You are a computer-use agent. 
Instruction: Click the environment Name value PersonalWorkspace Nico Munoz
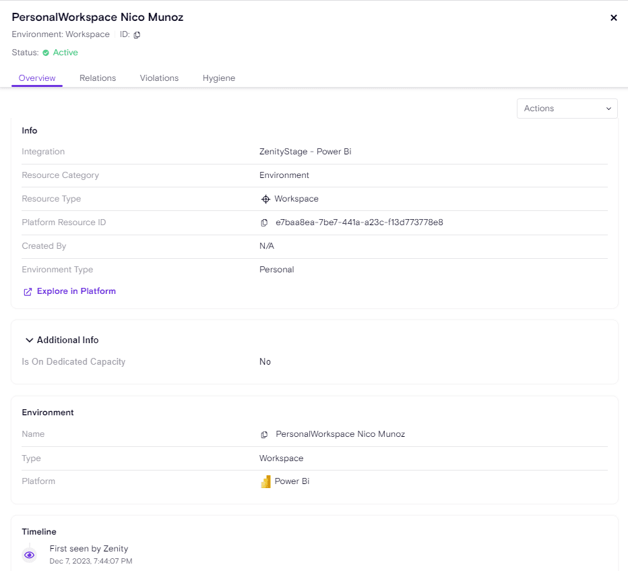point(340,434)
